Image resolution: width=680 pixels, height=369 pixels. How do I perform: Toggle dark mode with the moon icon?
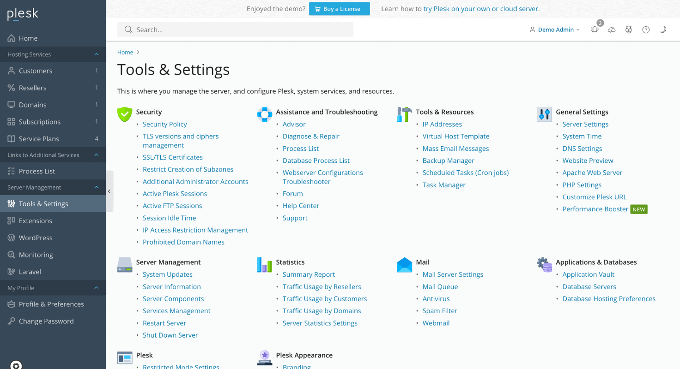662,29
